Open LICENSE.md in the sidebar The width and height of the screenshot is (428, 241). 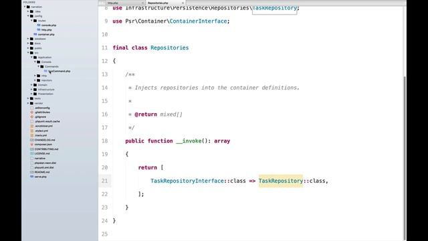pos(42,153)
